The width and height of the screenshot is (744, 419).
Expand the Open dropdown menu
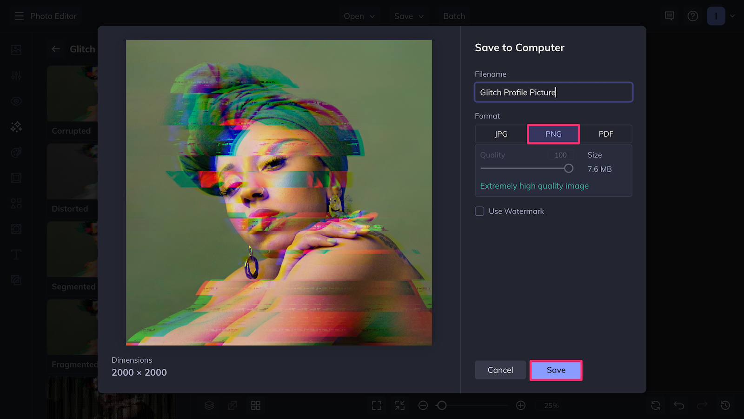click(x=359, y=16)
